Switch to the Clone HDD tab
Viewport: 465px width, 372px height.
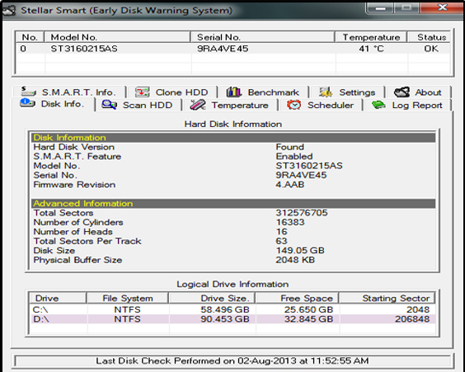pyautogui.click(x=171, y=92)
